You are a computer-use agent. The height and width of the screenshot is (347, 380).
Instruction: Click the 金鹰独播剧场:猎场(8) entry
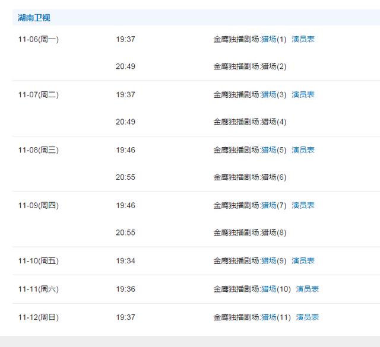pos(250,233)
